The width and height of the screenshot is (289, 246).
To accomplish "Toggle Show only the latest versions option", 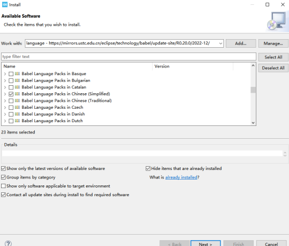I will click(x=3, y=168).
